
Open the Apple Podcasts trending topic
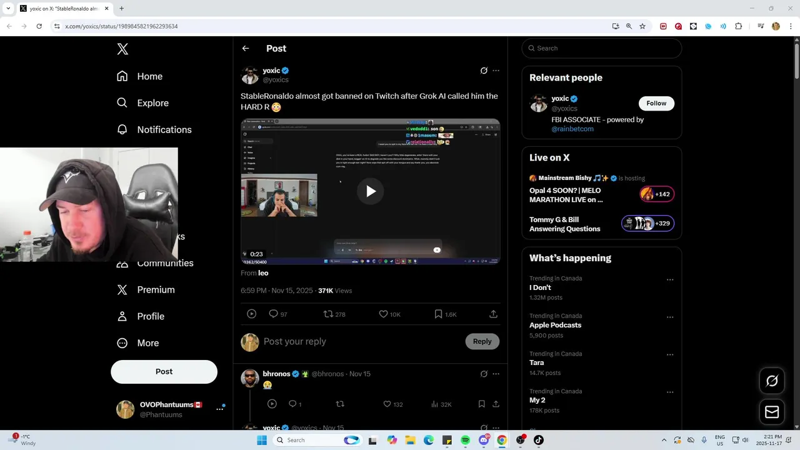point(555,325)
